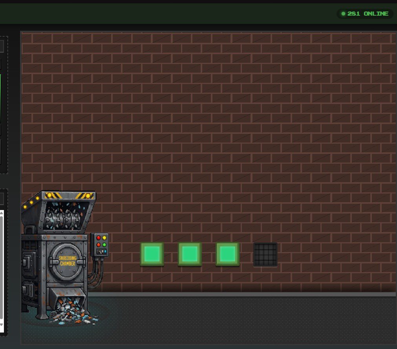Click the left panel scrollbar down arrow
This screenshot has width=397, height=349.
click(2, 324)
